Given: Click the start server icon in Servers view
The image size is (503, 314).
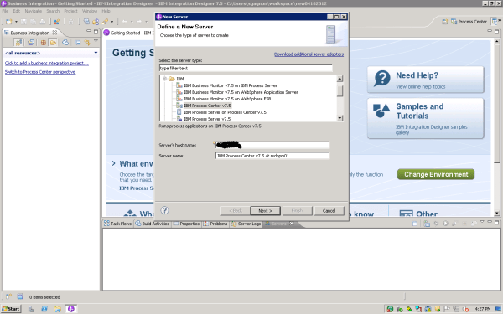Looking at the screenshot, I should point(445,224).
